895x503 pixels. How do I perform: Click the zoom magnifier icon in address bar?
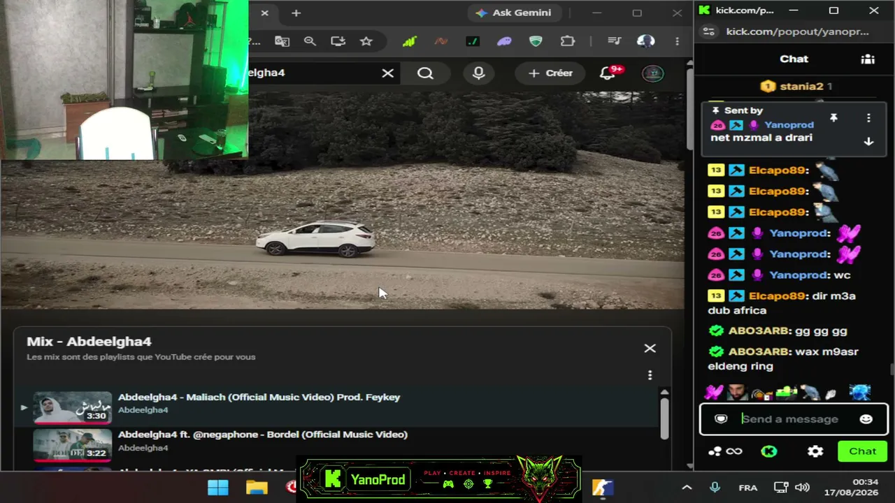[310, 41]
